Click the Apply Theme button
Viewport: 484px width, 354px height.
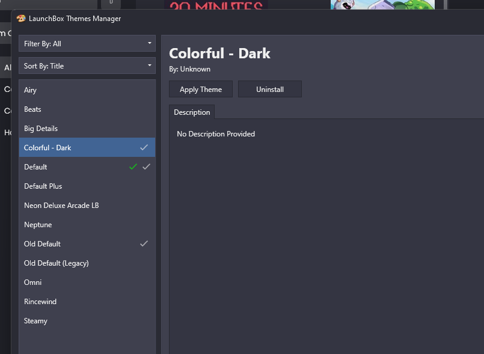[201, 89]
